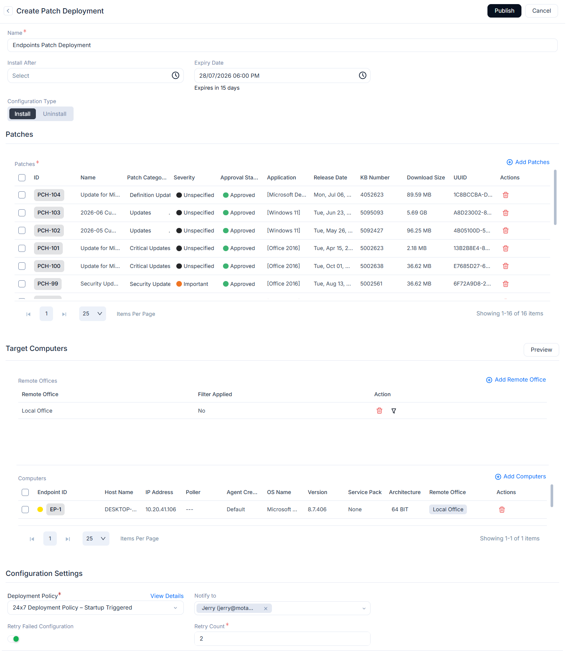The width and height of the screenshot is (570, 657).
Task: Remove Jerry from Notify to field
Action: 266,608
